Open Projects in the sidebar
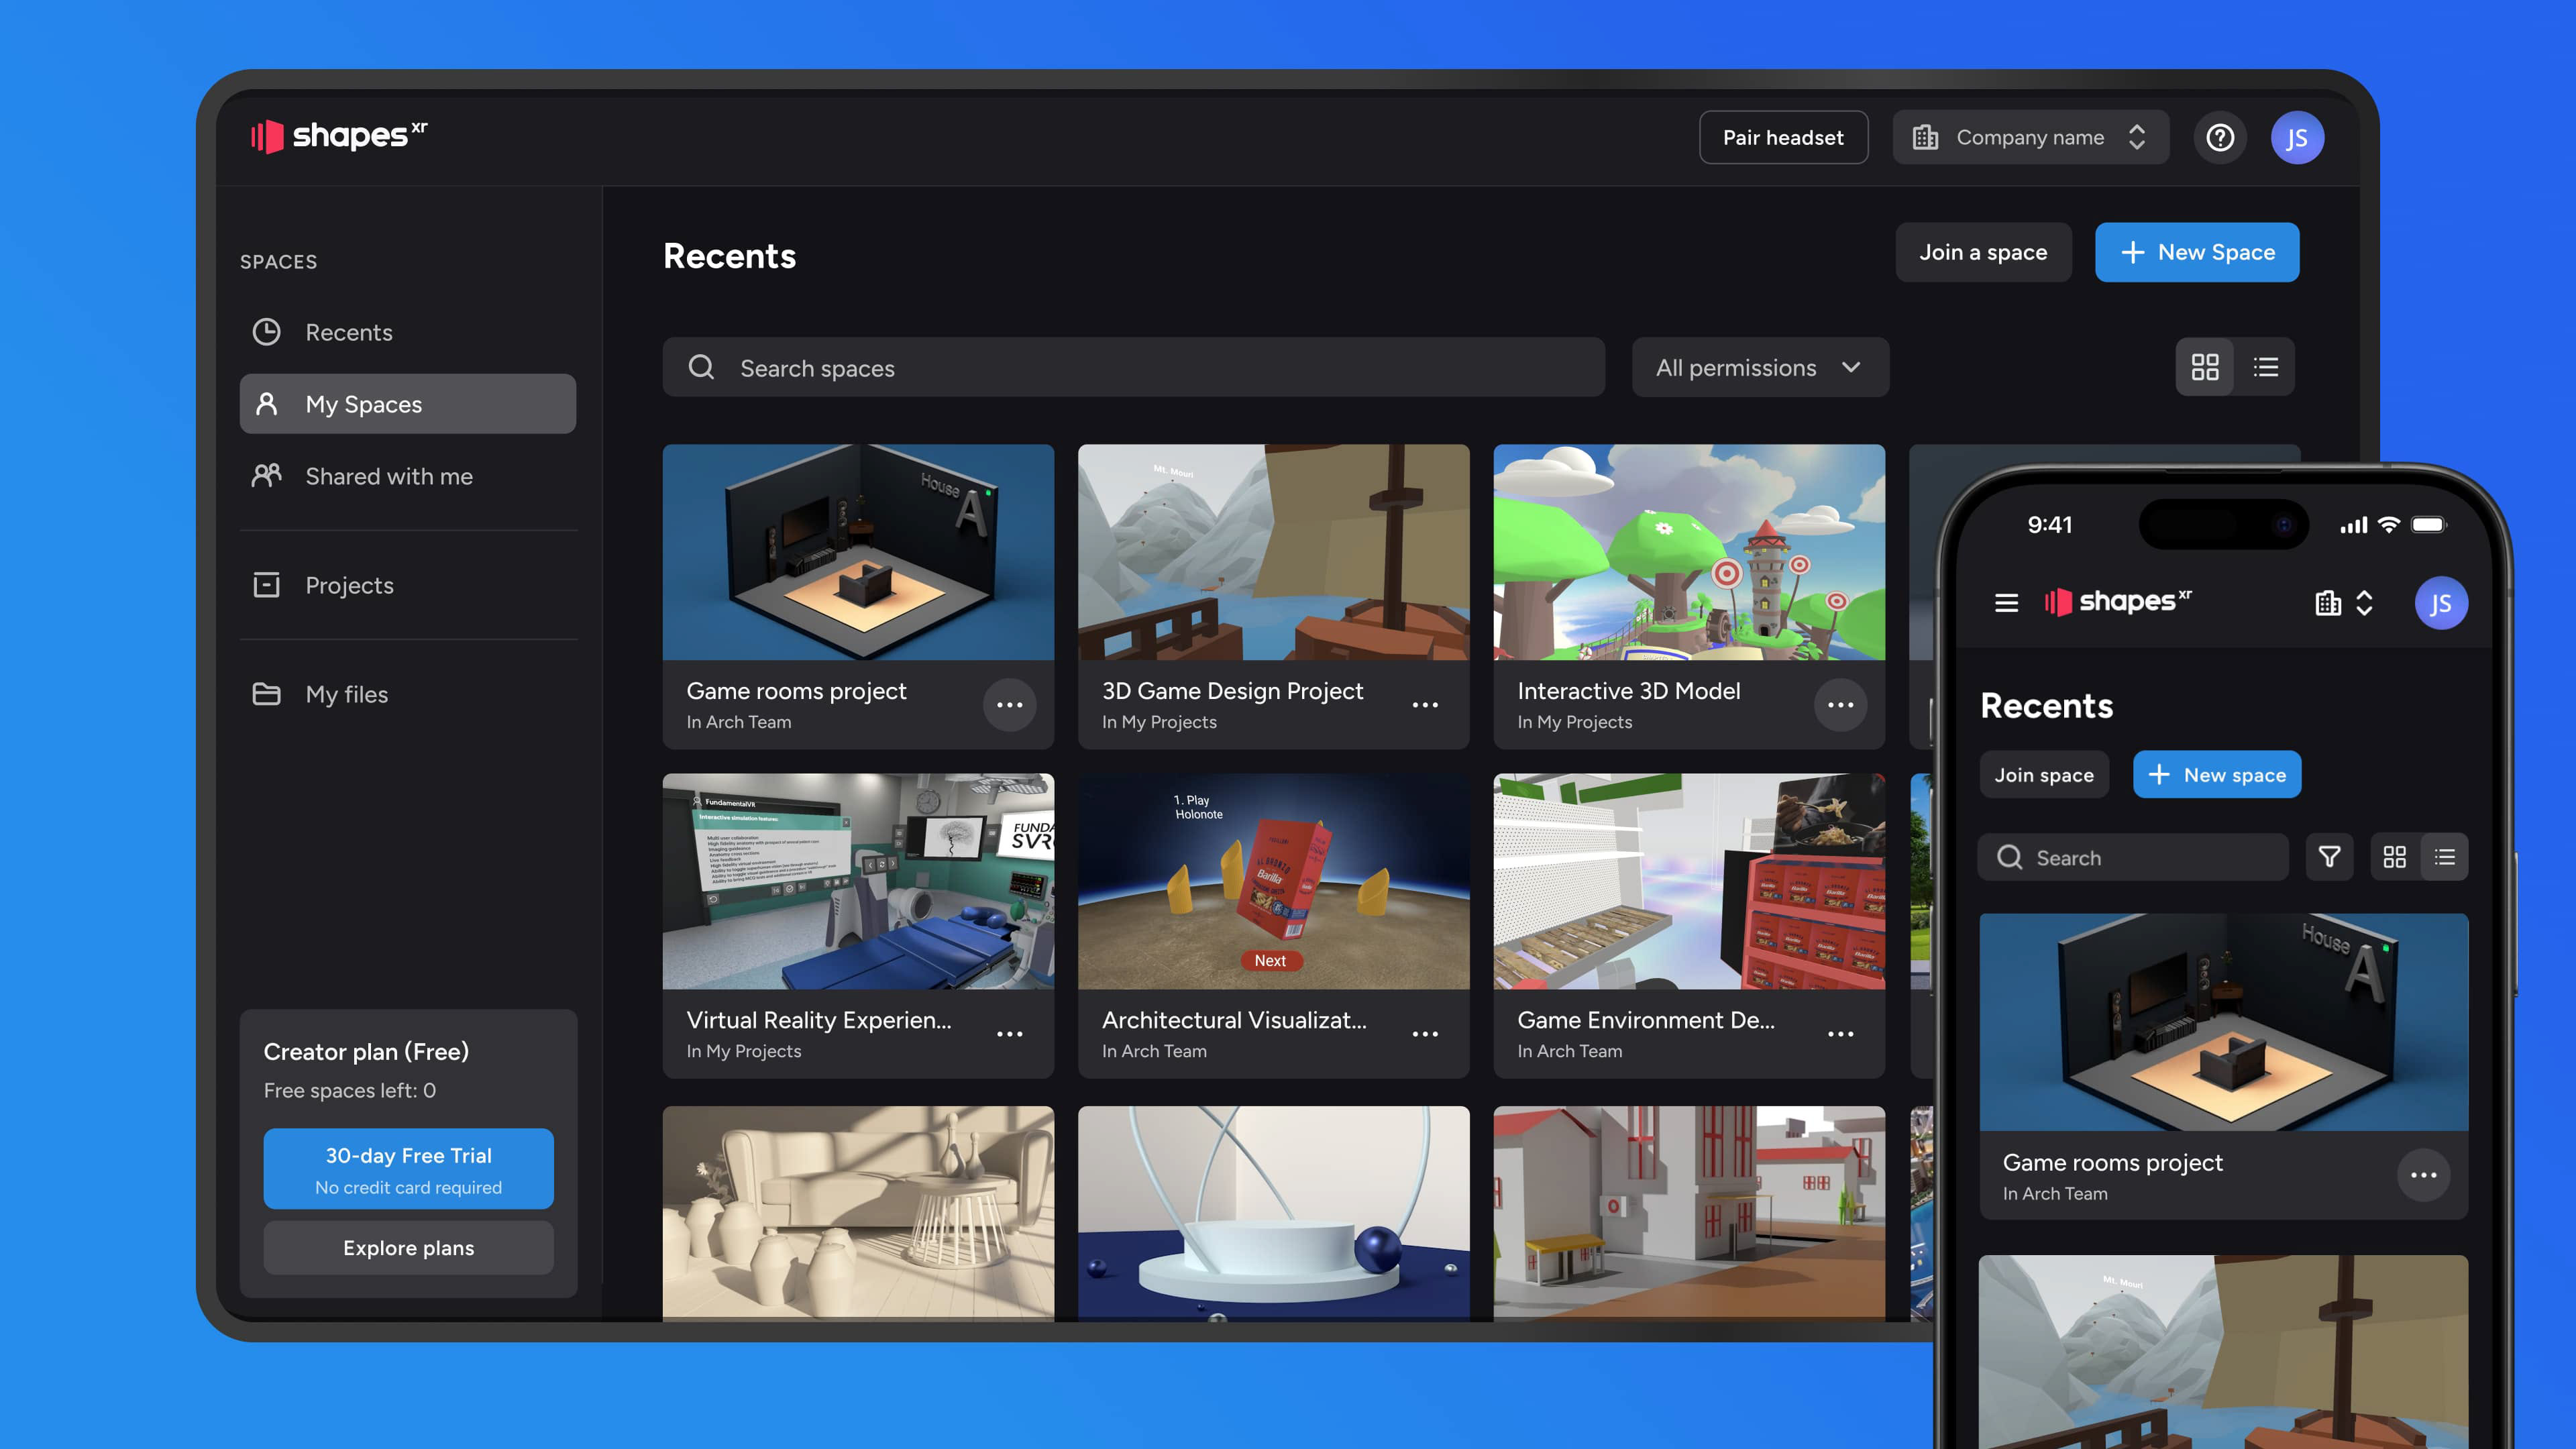The height and width of the screenshot is (1449, 2576). pos(349,585)
